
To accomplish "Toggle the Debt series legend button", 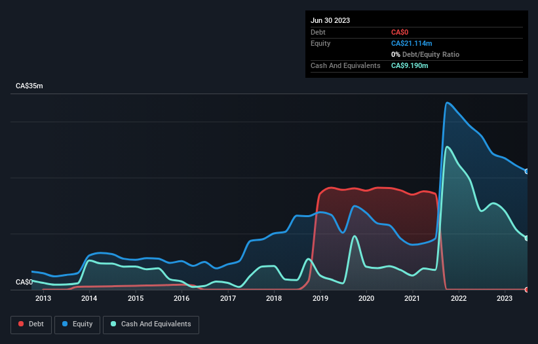I will click(31, 324).
